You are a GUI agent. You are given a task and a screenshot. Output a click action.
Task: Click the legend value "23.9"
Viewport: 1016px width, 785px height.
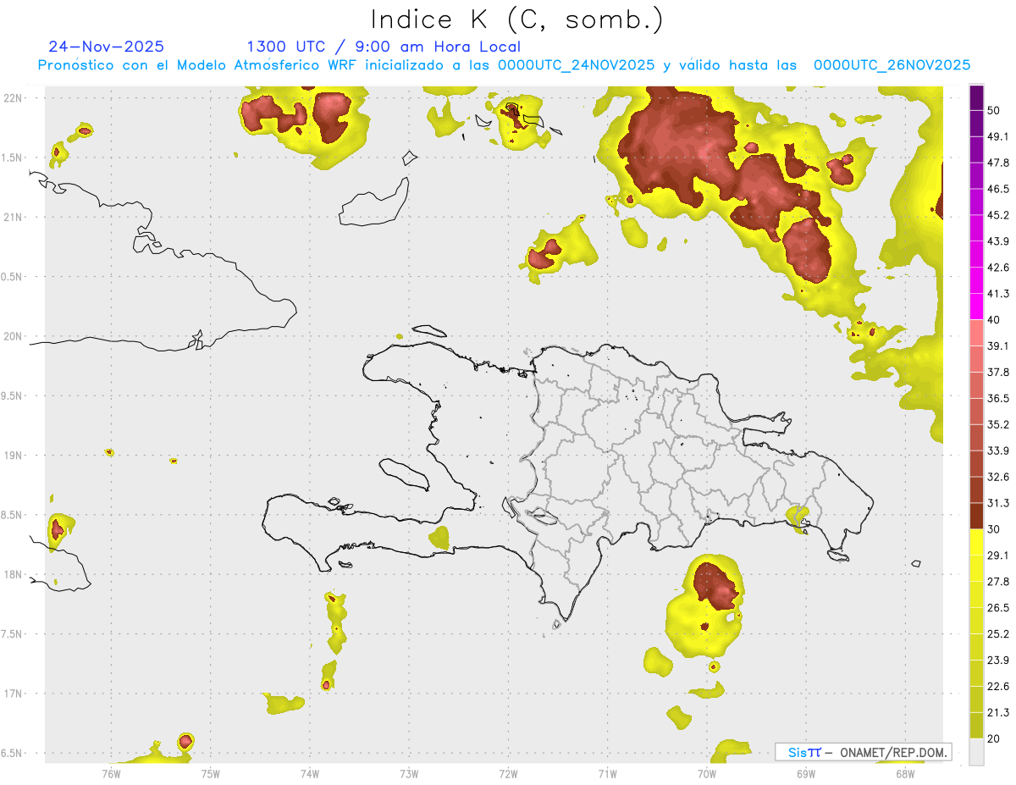998,660
